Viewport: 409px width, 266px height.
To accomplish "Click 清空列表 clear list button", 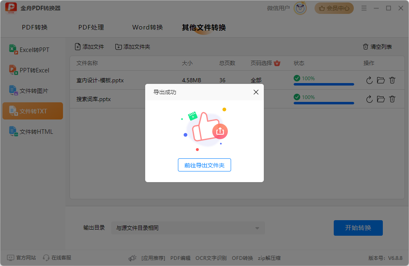I will (378, 47).
